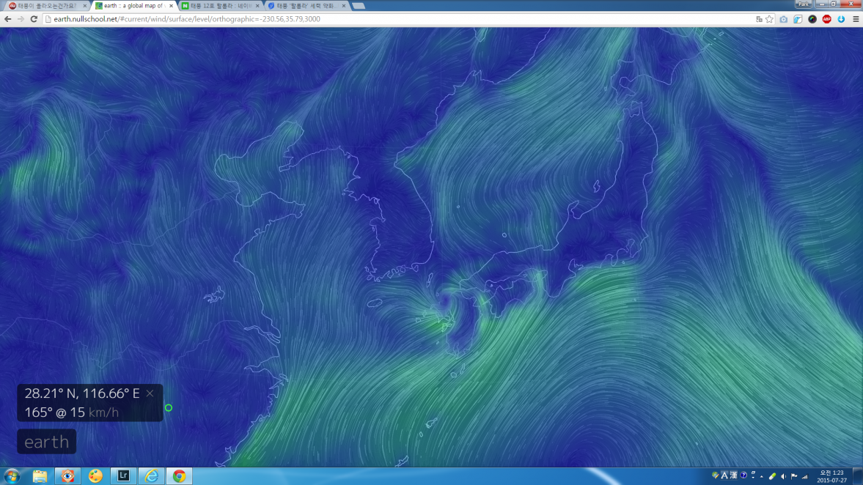
Task: Open the Action Center flag icon
Action: click(x=794, y=477)
